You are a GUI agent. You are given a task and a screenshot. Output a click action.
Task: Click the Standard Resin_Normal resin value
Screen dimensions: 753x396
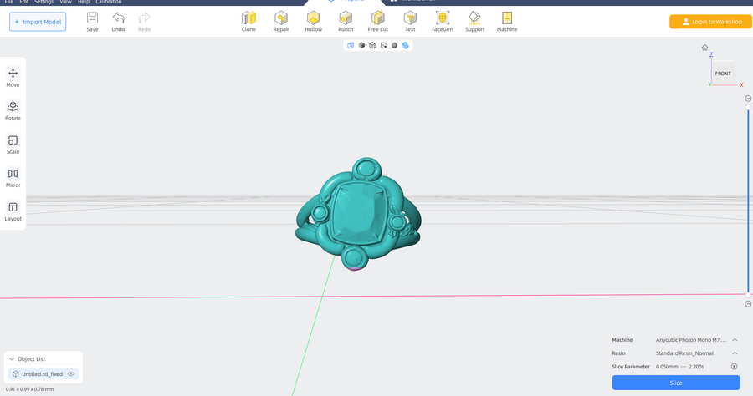pyautogui.click(x=684, y=353)
